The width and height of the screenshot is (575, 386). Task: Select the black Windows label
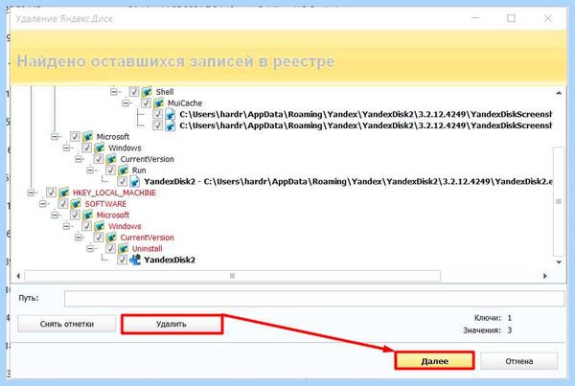click(125, 148)
